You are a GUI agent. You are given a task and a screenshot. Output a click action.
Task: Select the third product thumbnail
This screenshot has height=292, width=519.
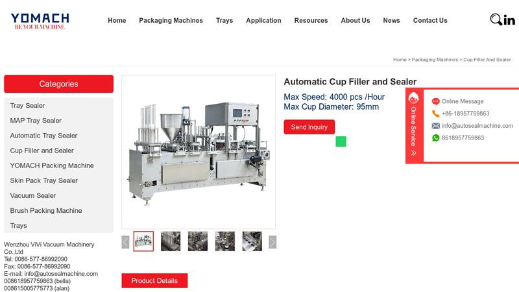point(198,241)
